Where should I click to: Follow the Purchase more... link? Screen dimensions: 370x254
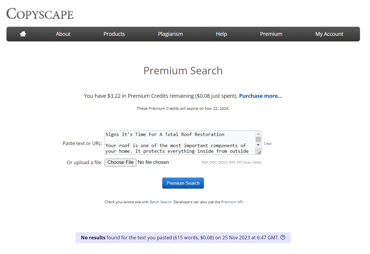260,96
